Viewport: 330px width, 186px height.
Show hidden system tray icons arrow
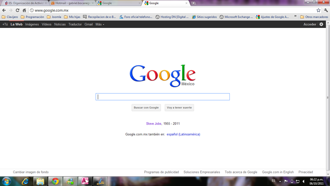280,181
